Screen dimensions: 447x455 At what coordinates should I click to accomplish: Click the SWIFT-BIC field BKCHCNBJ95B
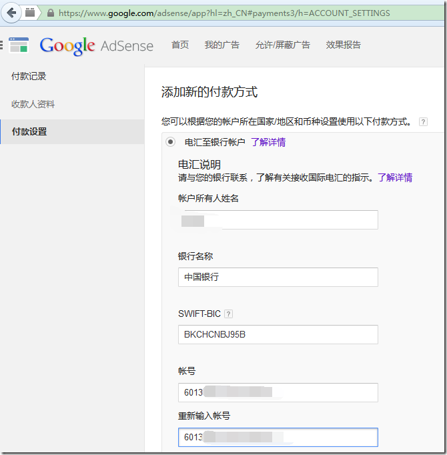pyautogui.click(x=278, y=334)
